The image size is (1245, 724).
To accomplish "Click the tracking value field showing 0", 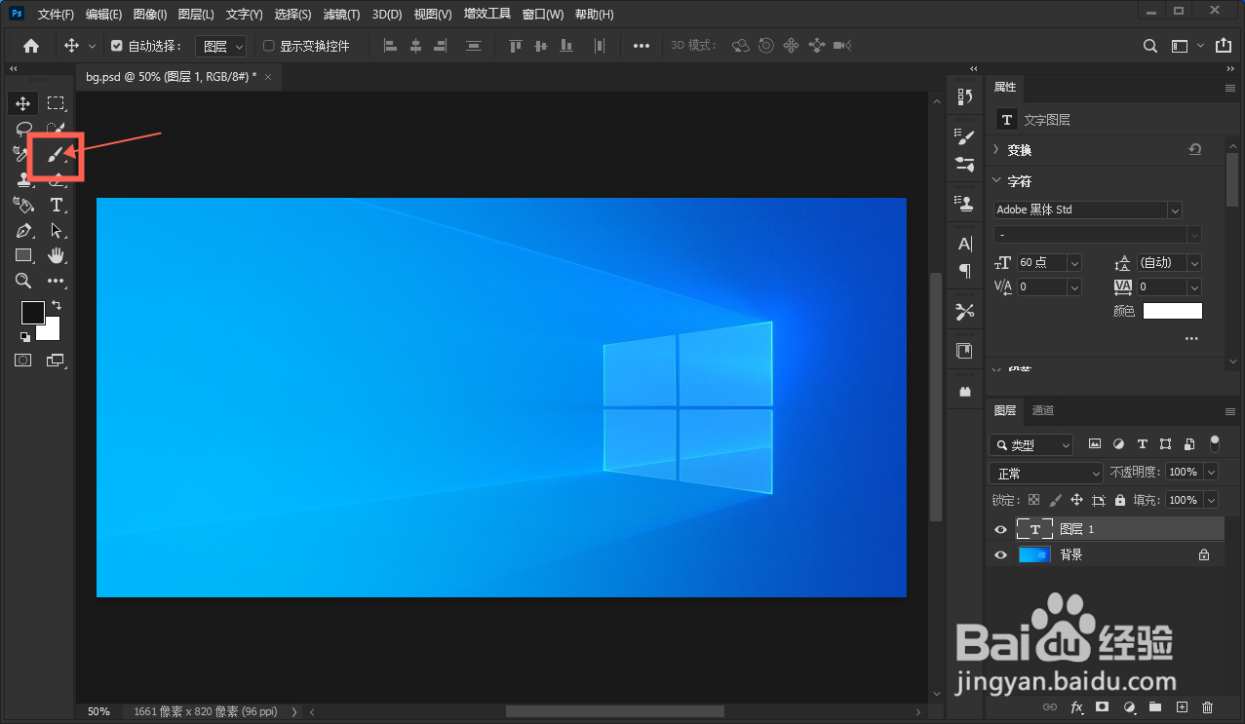I will click(x=1160, y=287).
